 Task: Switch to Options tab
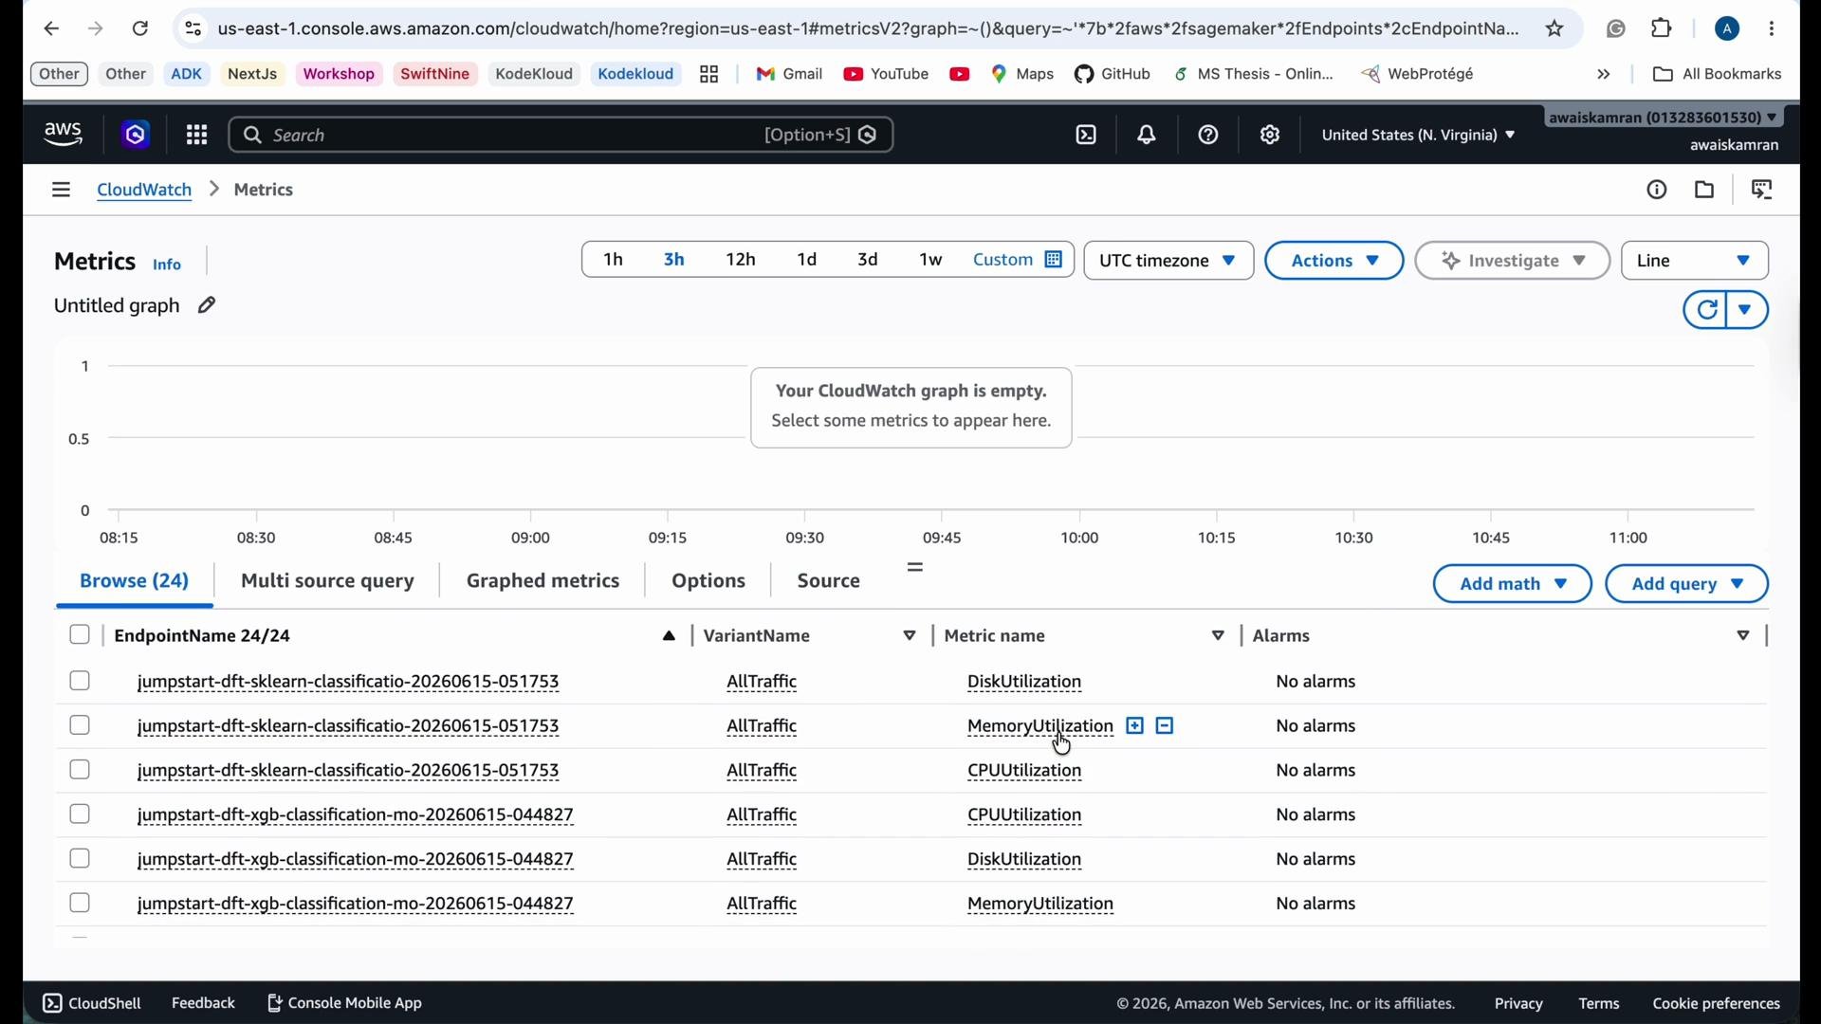(x=708, y=581)
